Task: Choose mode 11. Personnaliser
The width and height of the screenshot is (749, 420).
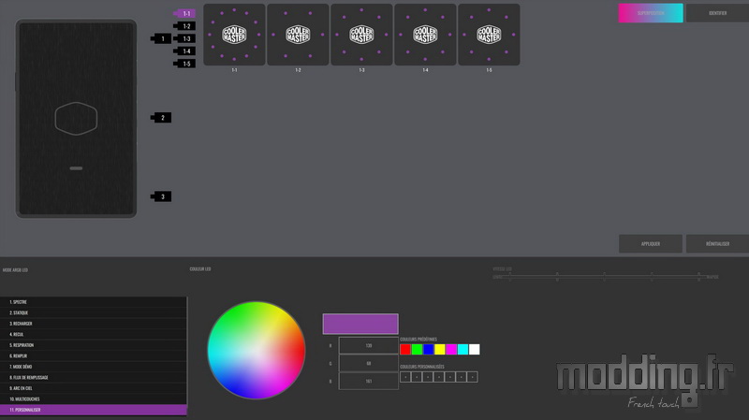Action: coord(94,410)
